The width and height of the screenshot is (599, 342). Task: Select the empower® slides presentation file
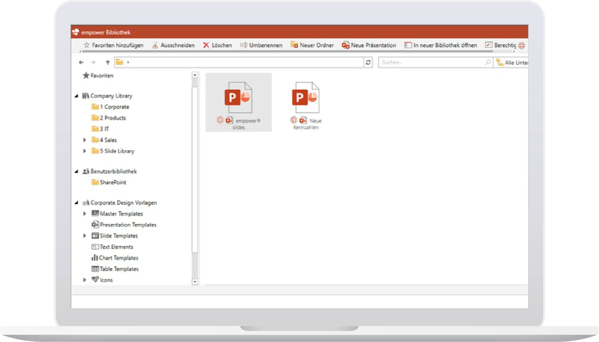239,102
